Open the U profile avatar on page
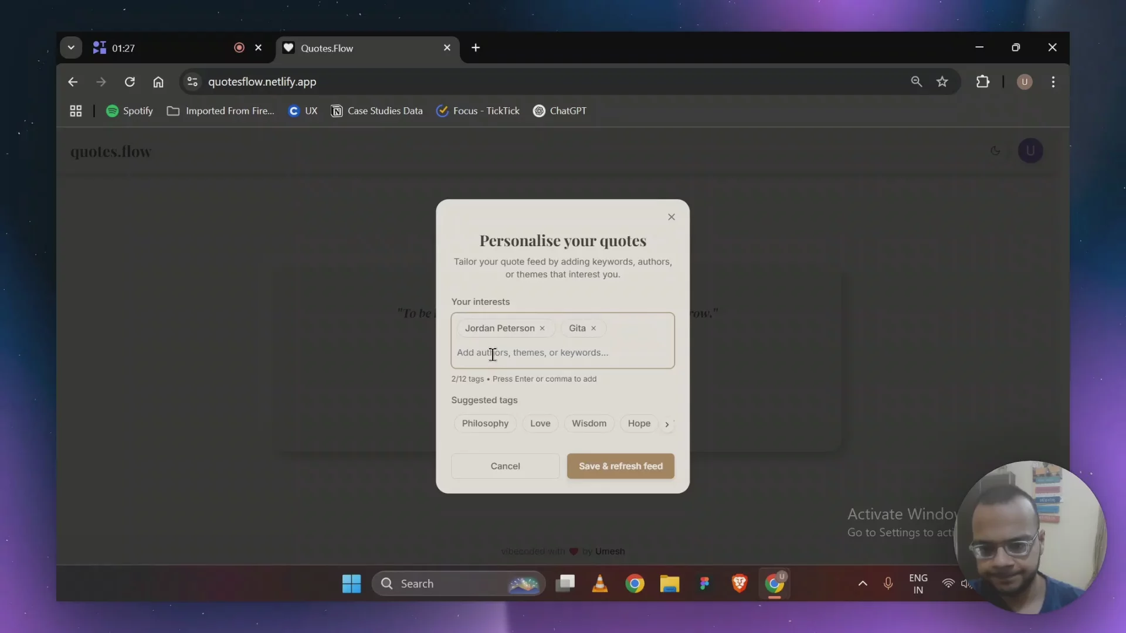1126x633 pixels. pyautogui.click(x=1030, y=151)
